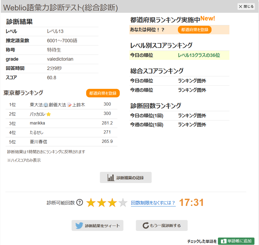This screenshot has height=245, width=259.
Task: Click the スコア value 60.8
Action: (51, 78)
